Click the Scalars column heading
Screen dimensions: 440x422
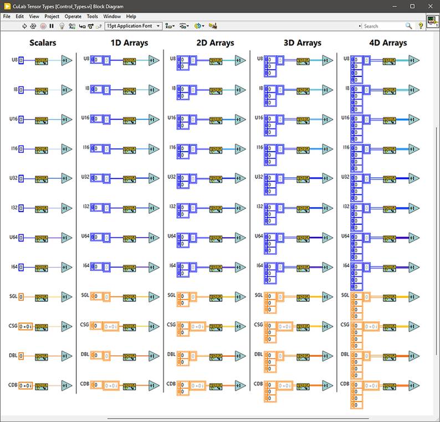tap(43, 43)
